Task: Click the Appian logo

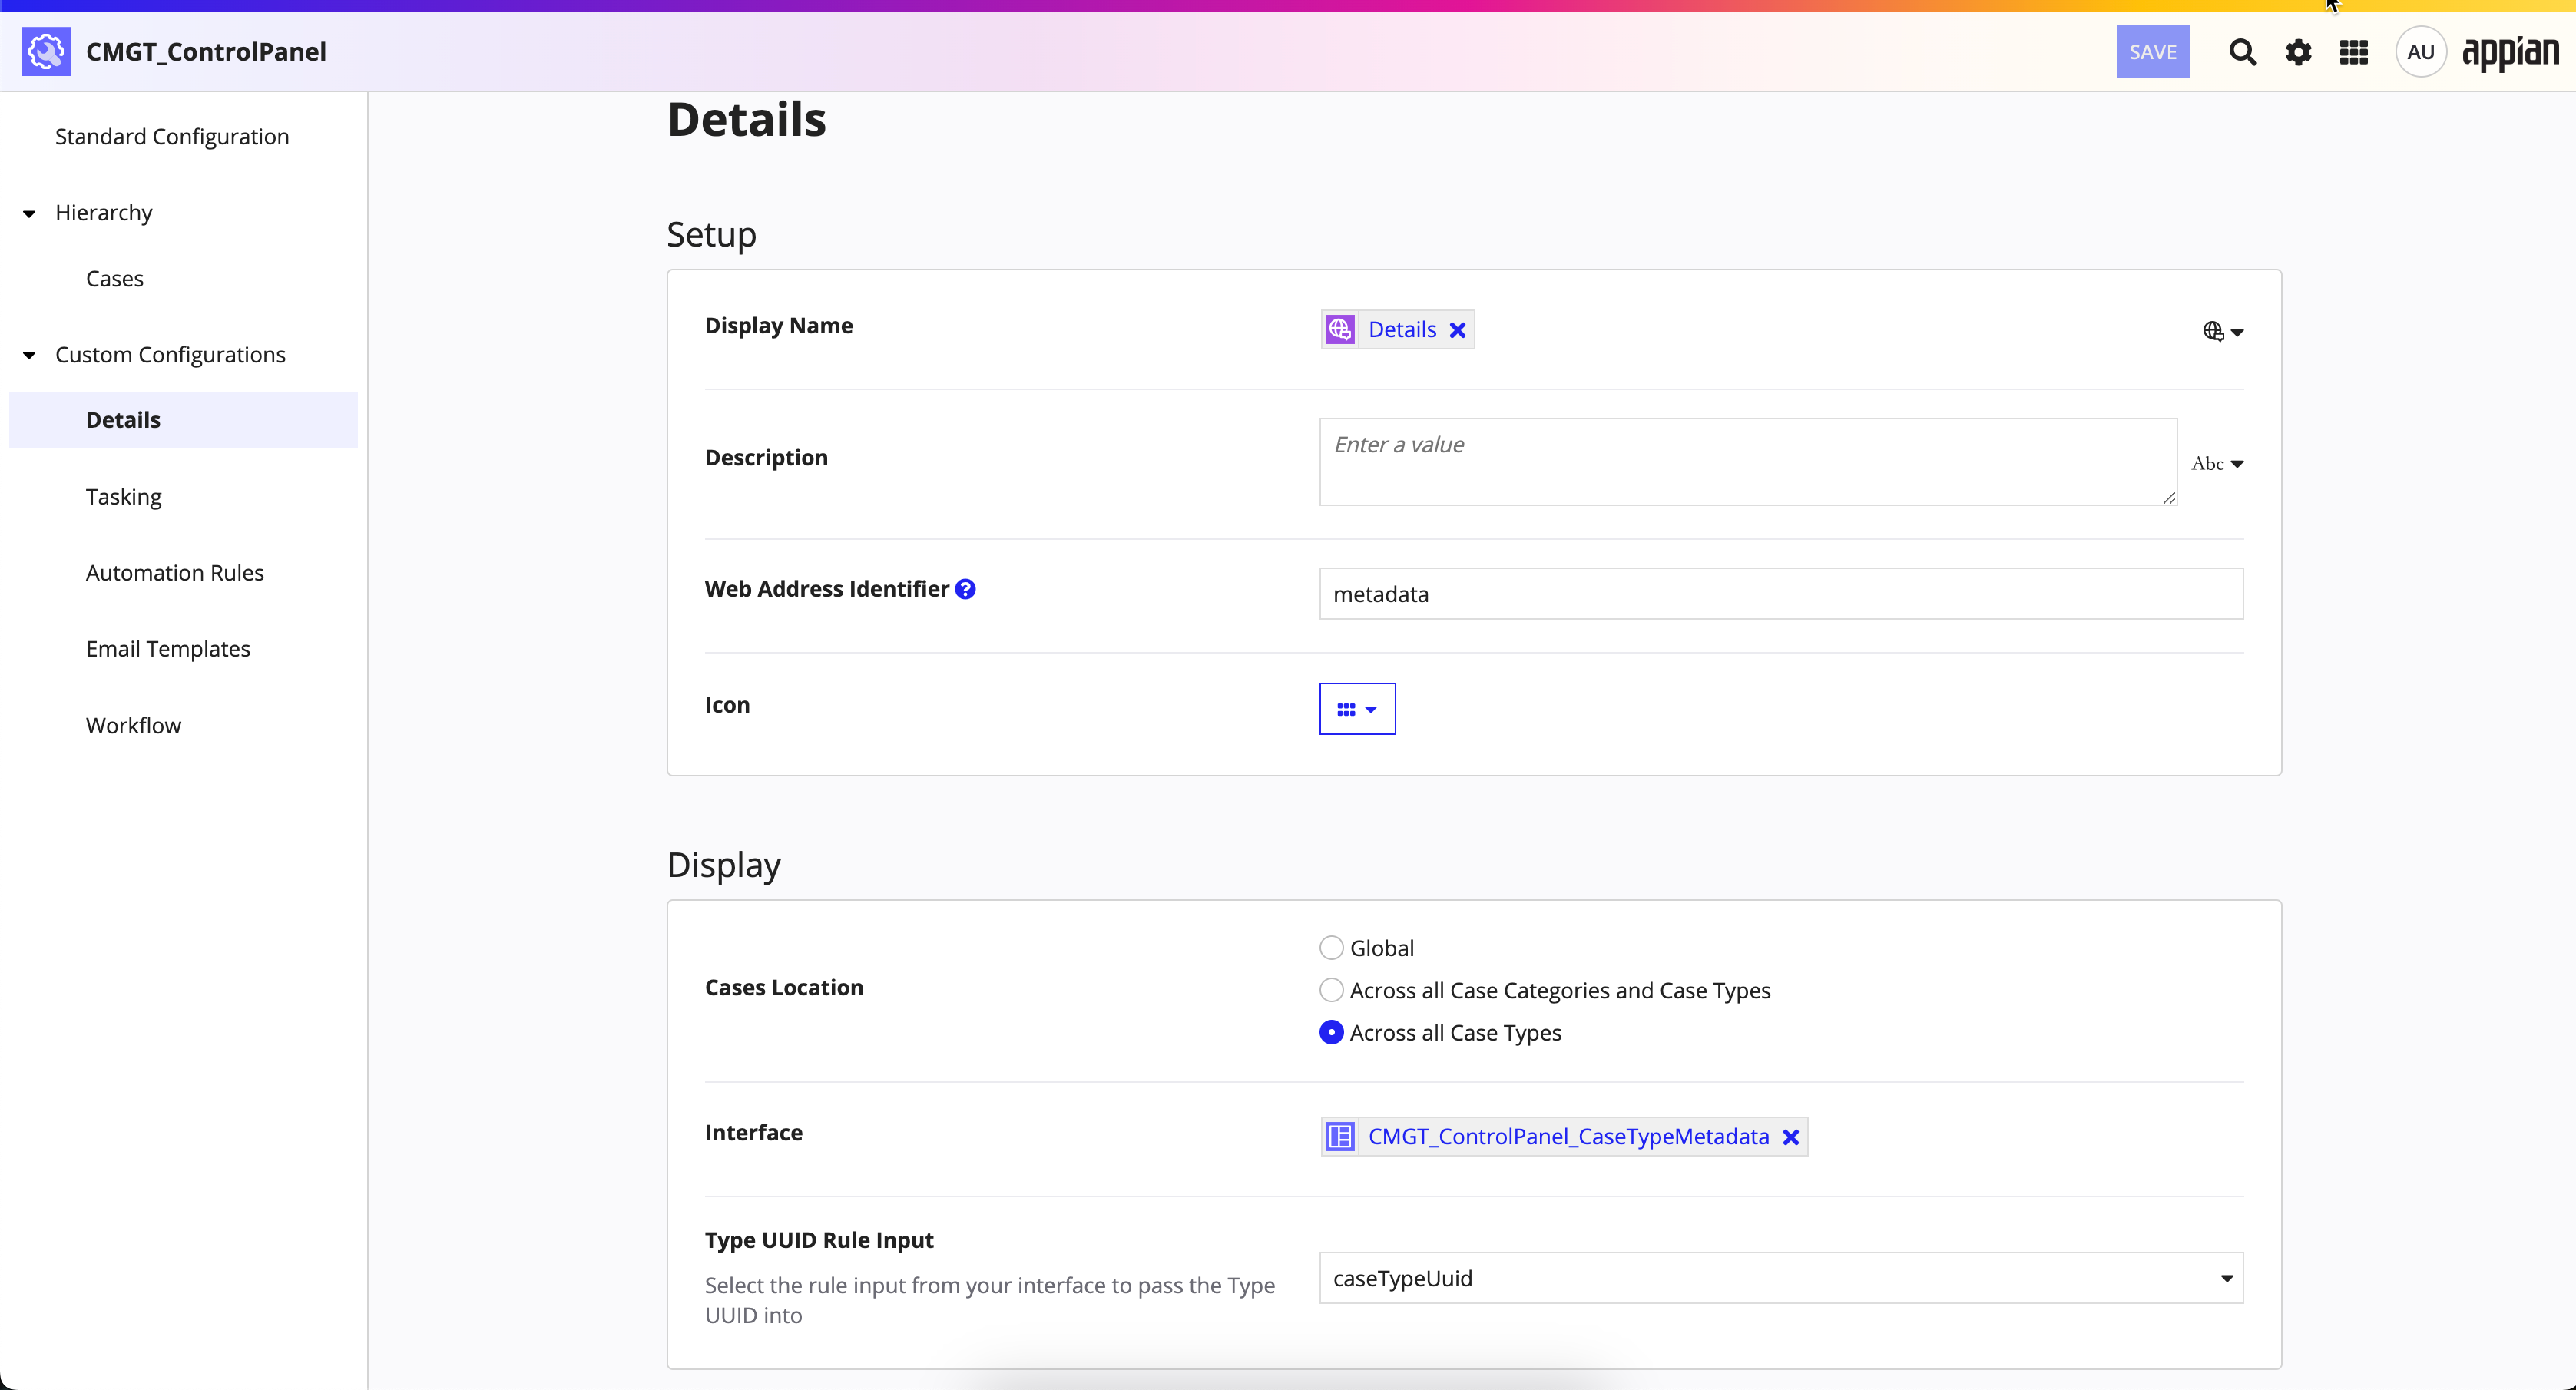Action: point(2510,54)
